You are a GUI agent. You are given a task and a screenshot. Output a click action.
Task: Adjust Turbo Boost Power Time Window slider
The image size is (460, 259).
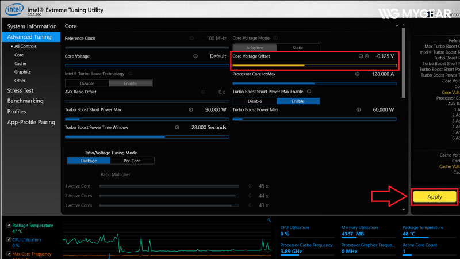[x=147, y=137]
